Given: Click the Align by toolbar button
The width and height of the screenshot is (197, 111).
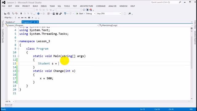Looking at the screenshot, I should click(x=9, y=18).
